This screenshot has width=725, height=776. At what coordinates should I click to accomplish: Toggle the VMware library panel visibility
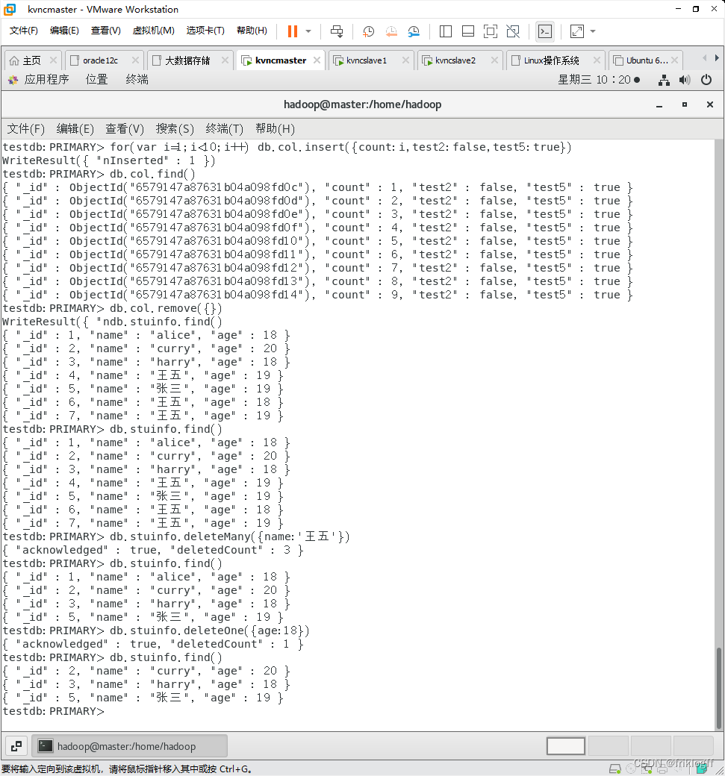pos(446,31)
